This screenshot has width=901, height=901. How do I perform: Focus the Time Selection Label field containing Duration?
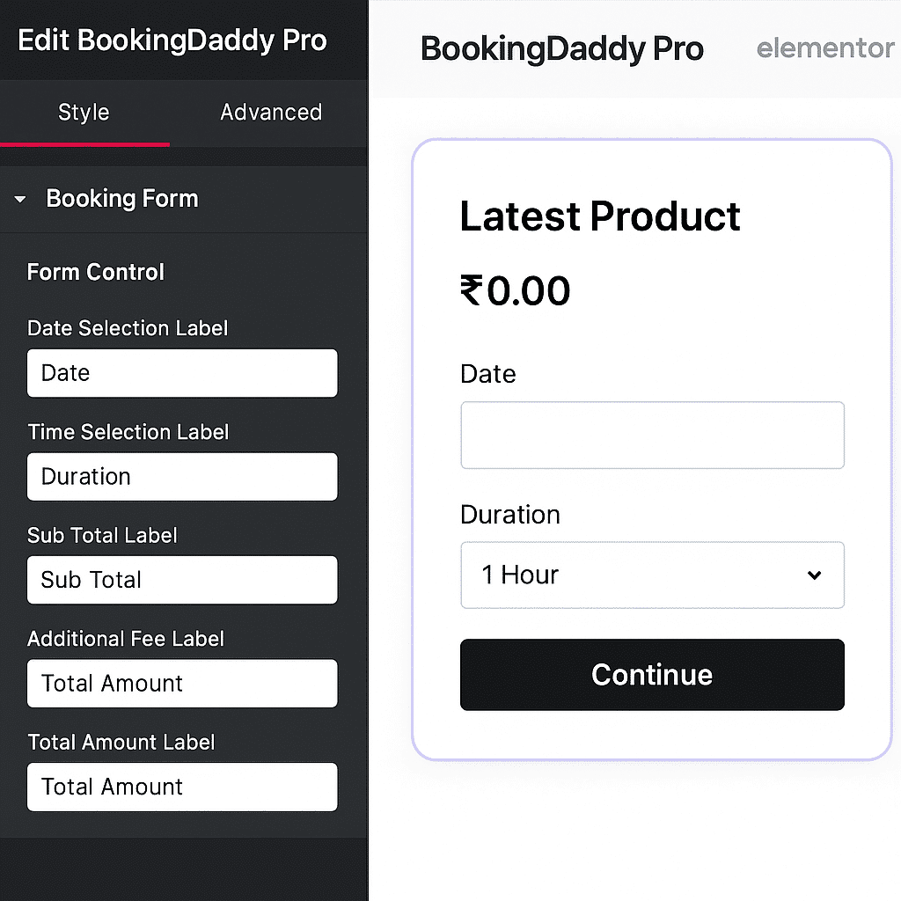pyautogui.click(x=182, y=477)
